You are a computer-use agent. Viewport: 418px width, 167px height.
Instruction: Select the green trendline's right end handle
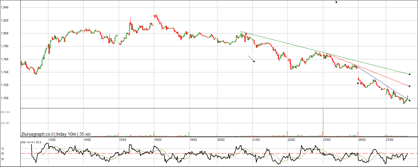click(x=410, y=74)
